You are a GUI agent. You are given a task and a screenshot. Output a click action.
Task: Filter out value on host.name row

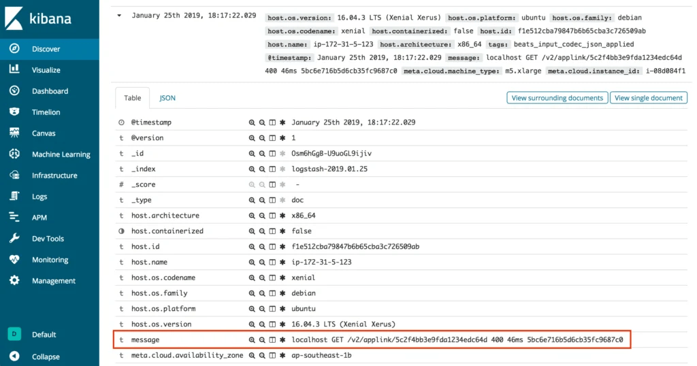pyautogui.click(x=262, y=262)
